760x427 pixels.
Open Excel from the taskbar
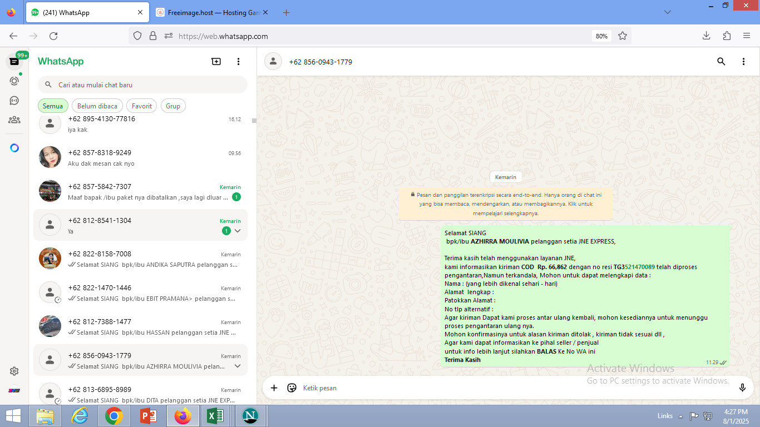point(216,416)
